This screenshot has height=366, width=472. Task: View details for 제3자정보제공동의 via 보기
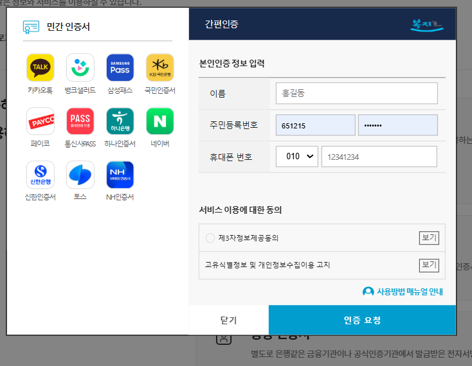point(429,238)
